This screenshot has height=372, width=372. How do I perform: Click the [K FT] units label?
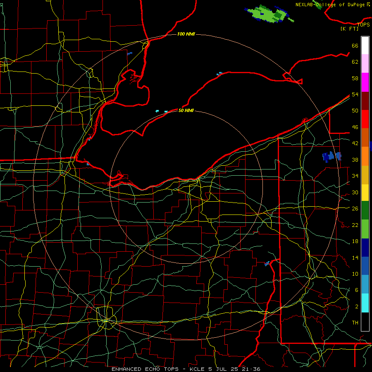[x=349, y=29]
